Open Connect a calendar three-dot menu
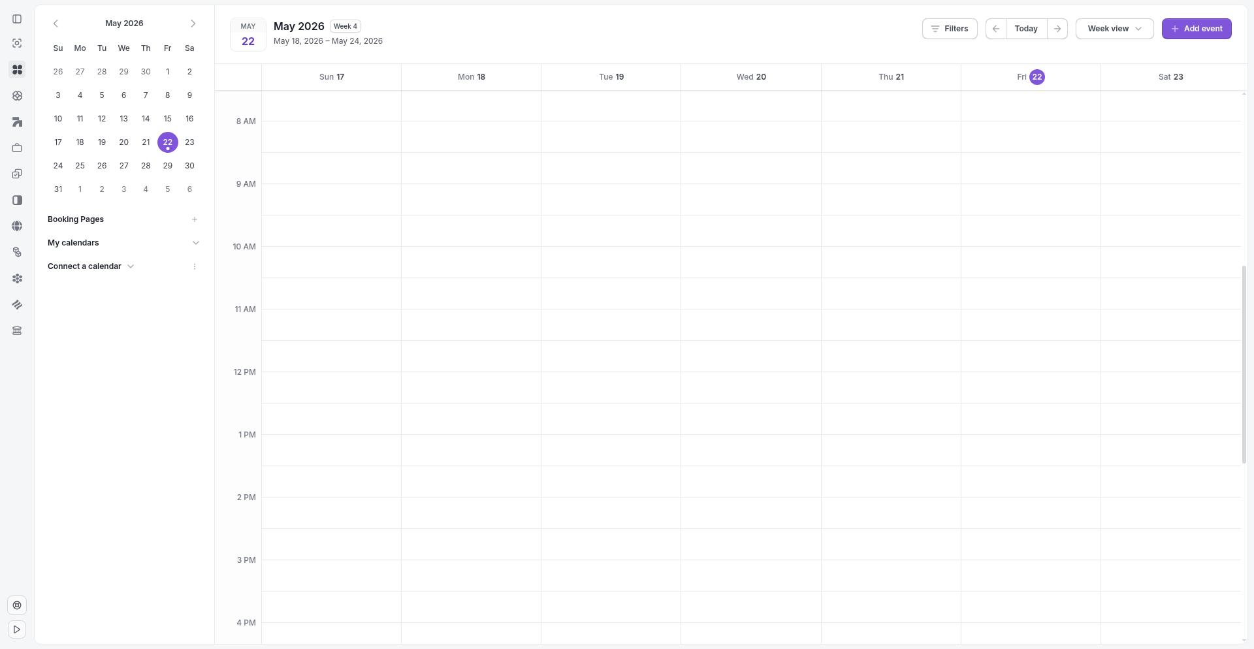The height and width of the screenshot is (649, 1254). 195,266
